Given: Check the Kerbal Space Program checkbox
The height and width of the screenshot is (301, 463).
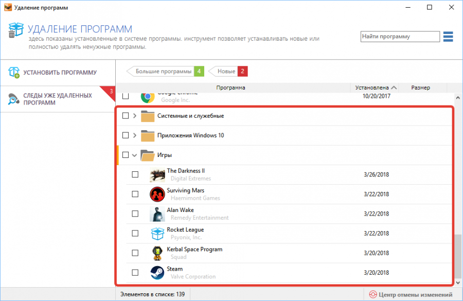Looking at the screenshot, I should [135, 253].
